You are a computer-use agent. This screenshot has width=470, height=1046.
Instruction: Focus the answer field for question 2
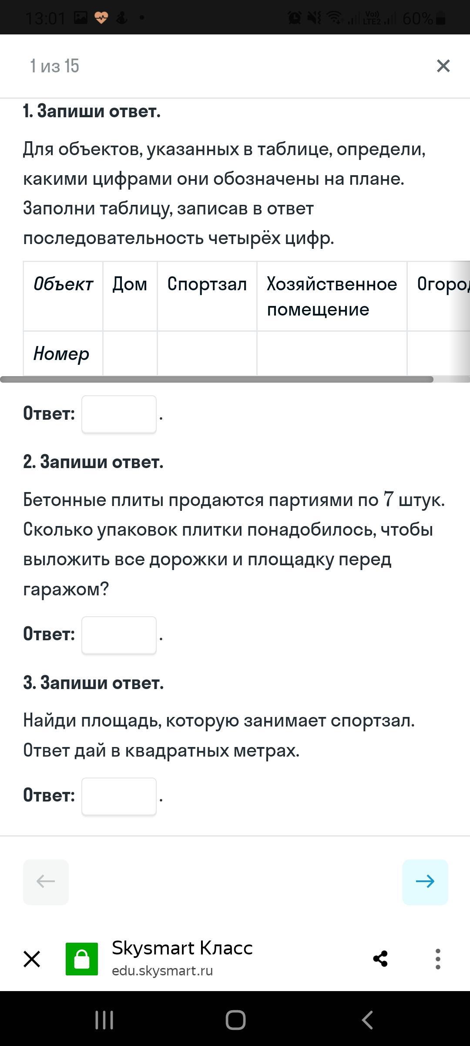click(119, 635)
